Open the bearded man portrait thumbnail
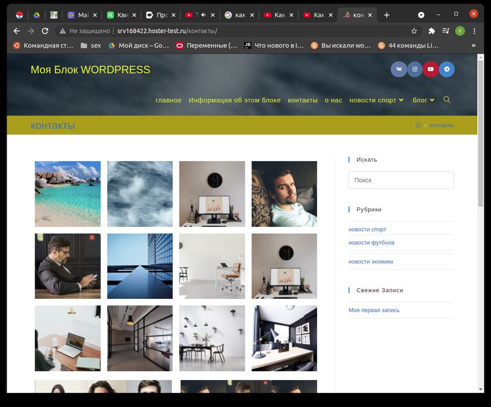Viewport: 491px width, 407px height. pos(284,194)
